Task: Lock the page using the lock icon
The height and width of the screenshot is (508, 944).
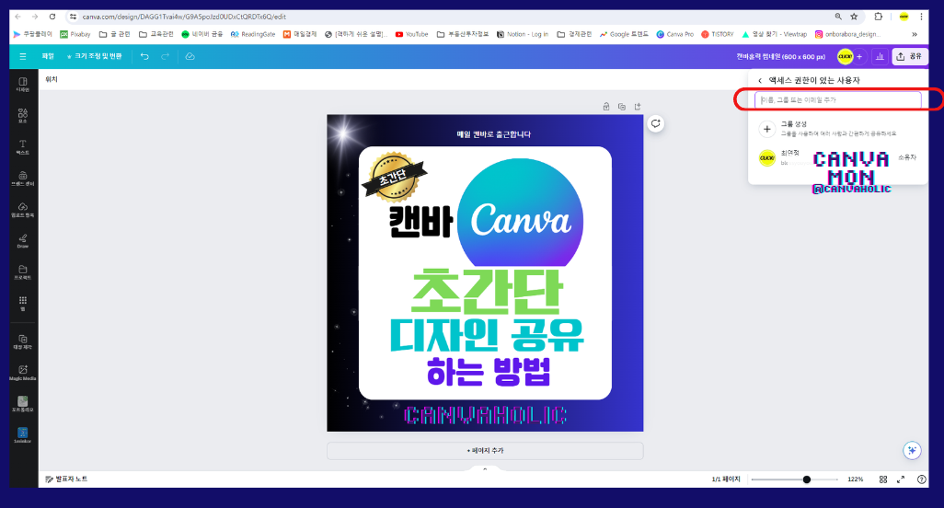Action: coord(606,107)
